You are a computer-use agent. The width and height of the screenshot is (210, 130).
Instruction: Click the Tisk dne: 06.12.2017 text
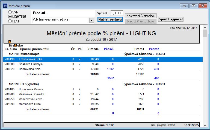coord(184,28)
